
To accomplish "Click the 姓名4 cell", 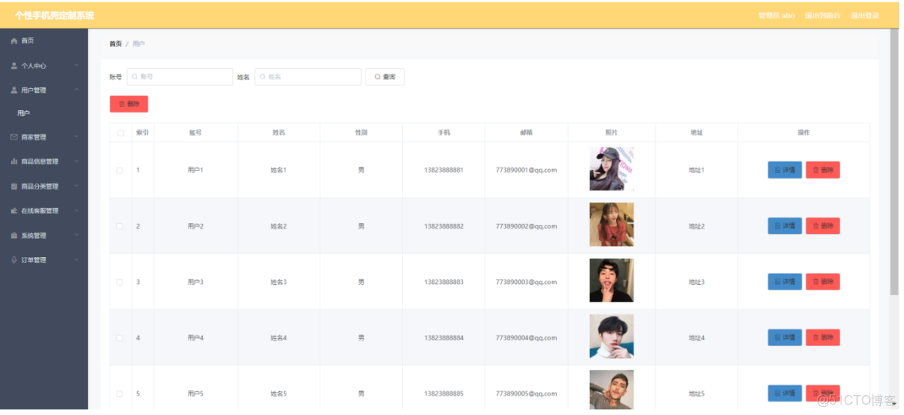I will (278, 338).
